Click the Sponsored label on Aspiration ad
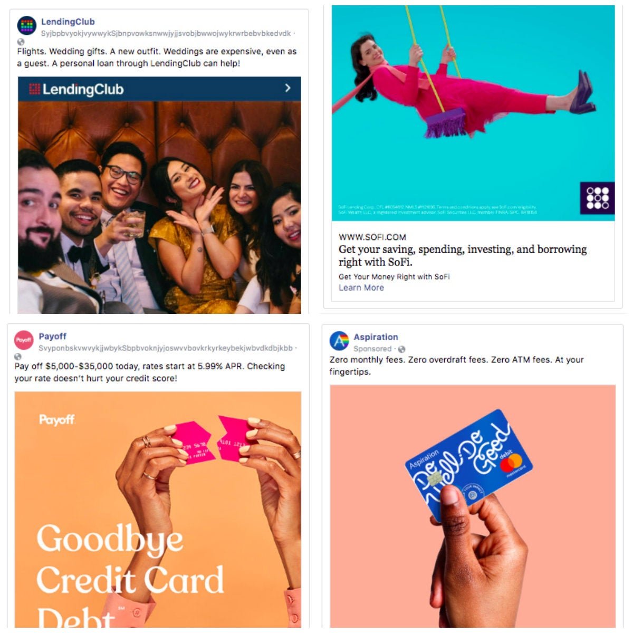The height and width of the screenshot is (633, 633). coord(372,349)
